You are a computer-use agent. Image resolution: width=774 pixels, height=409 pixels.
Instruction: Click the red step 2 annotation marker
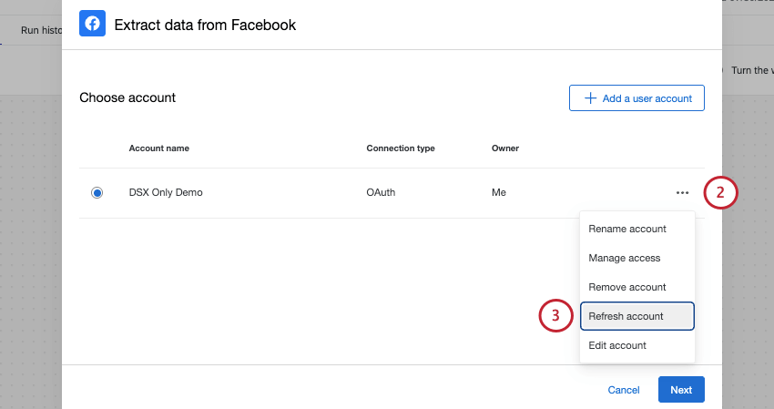[720, 192]
